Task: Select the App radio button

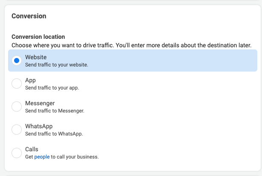Action: (x=17, y=84)
